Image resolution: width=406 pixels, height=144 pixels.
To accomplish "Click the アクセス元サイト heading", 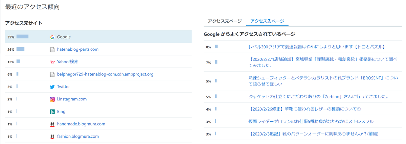I will [x=24, y=23].
